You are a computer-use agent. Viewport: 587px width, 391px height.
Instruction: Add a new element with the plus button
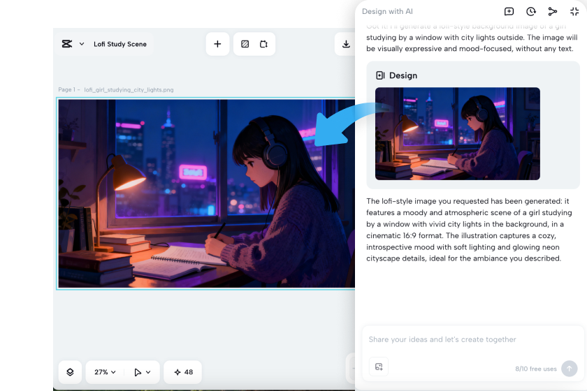217,44
